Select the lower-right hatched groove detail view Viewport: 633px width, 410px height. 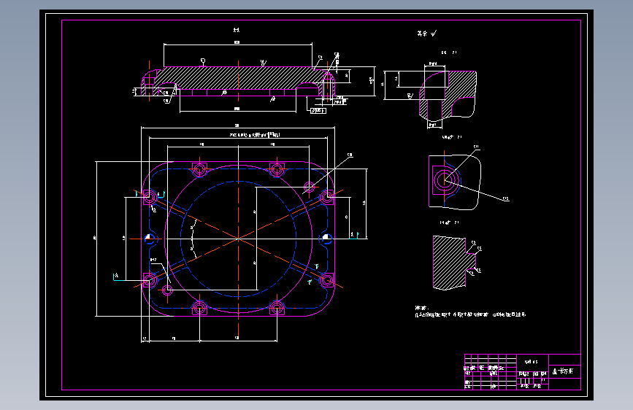point(454,263)
